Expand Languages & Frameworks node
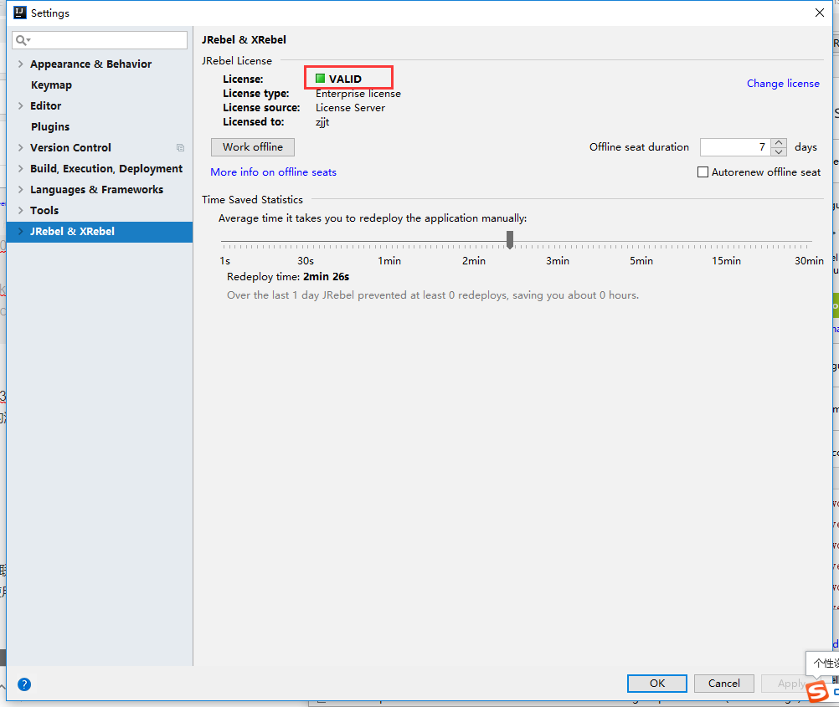The image size is (839, 707). [20, 189]
